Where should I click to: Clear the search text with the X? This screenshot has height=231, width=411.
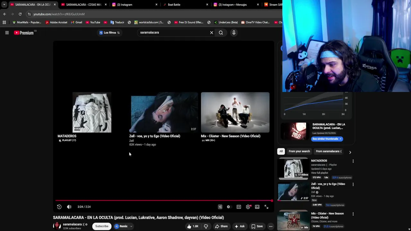click(212, 32)
